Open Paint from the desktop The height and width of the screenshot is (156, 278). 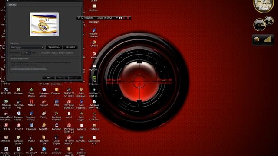44,115
